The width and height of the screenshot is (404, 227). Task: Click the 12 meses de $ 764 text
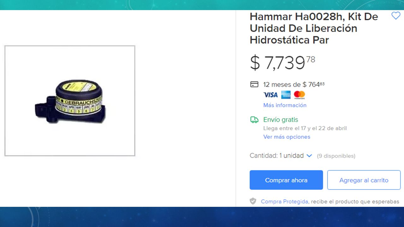pyautogui.click(x=294, y=84)
